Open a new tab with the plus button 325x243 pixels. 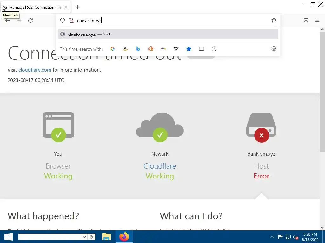pos(77,7)
